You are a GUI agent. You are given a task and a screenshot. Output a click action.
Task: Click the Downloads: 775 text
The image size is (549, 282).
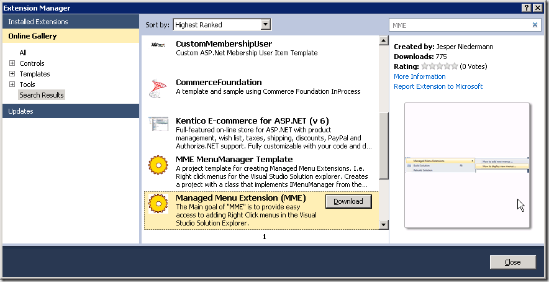pyautogui.click(x=420, y=57)
